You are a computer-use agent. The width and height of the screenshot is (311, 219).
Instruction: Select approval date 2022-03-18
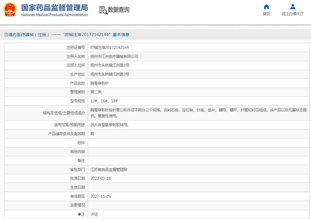click(101, 179)
